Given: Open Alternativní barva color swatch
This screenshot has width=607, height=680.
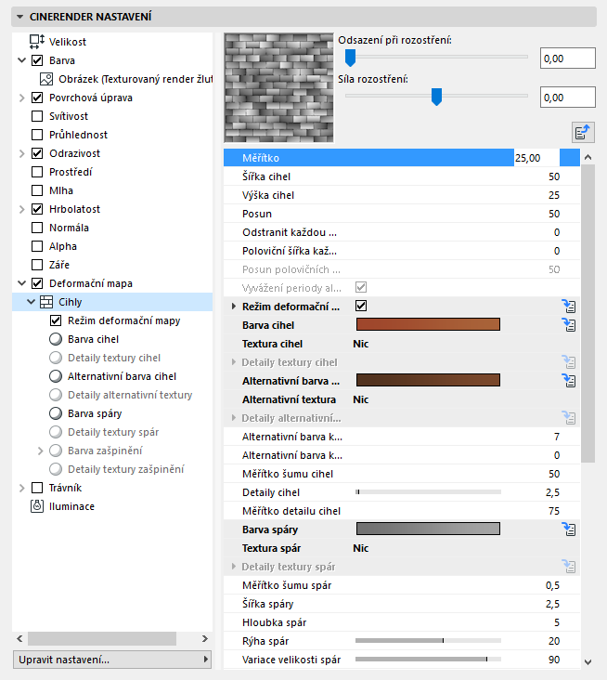Looking at the screenshot, I should pos(428,380).
